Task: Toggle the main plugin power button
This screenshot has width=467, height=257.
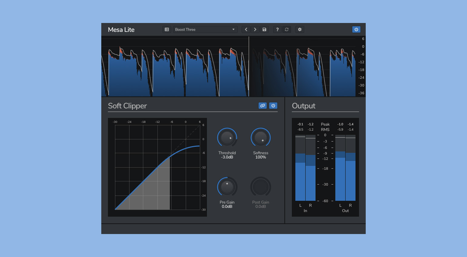Action: [356, 30]
